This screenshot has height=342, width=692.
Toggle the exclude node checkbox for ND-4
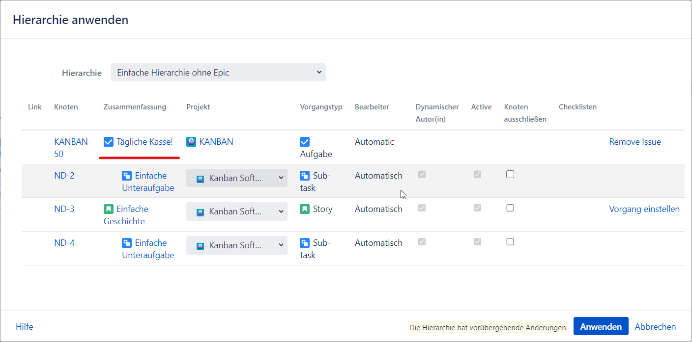coord(510,241)
